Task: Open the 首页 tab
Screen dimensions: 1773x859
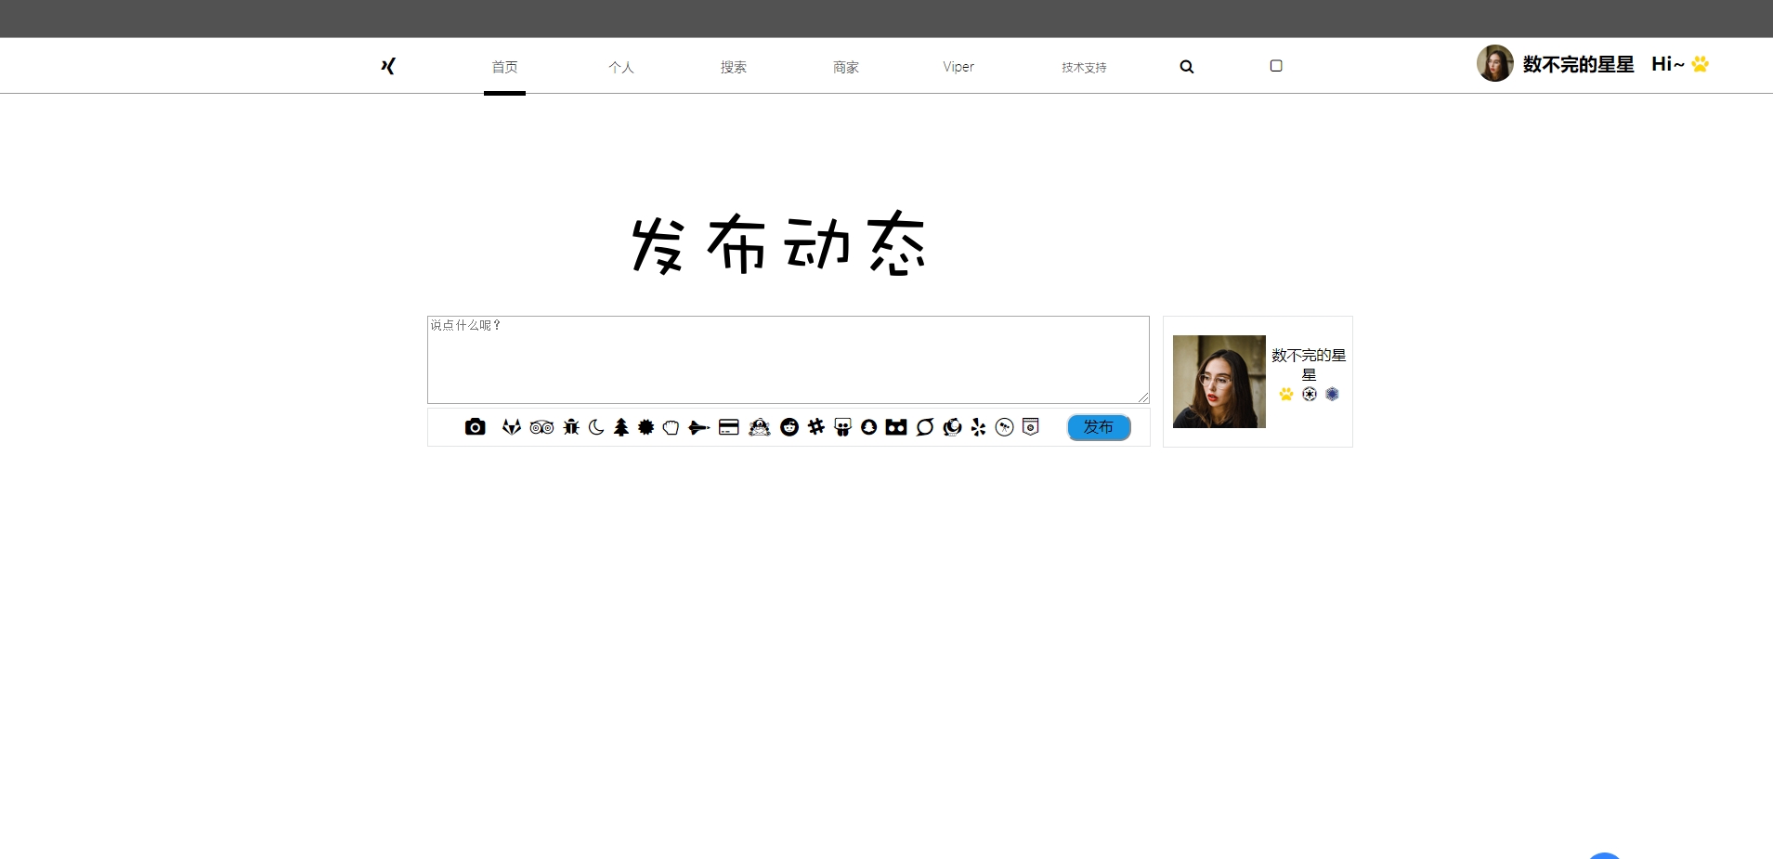Action: pos(504,67)
